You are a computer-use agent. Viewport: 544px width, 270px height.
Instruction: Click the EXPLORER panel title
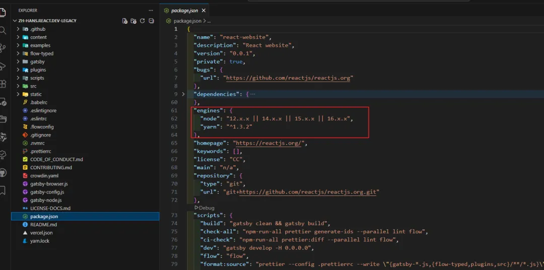[x=28, y=11]
